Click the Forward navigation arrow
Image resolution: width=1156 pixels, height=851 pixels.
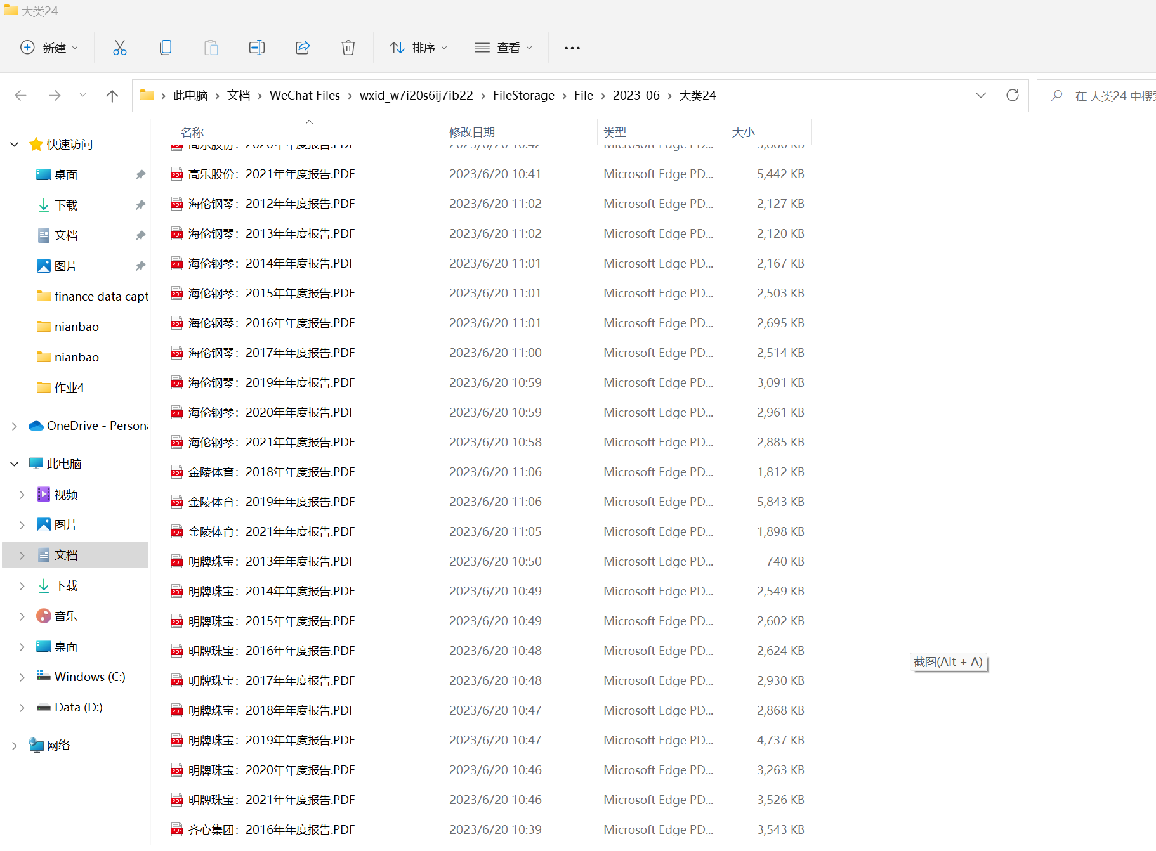[x=55, y=96]
